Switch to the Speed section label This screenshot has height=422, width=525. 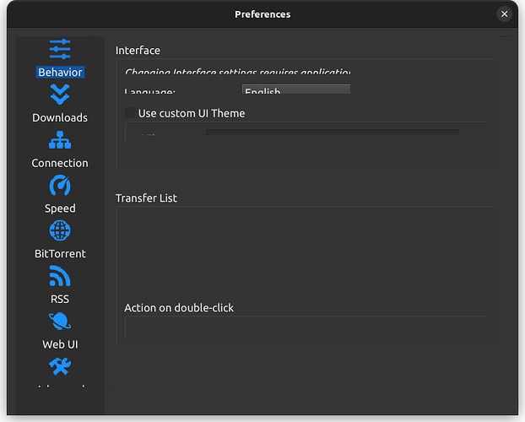pos(60,208)
